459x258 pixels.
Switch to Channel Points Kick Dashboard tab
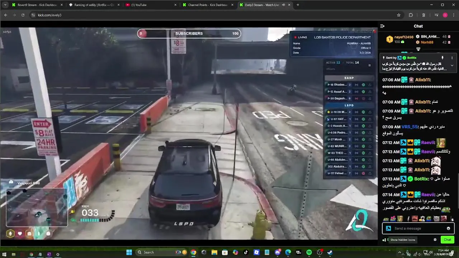coord(208,5)
